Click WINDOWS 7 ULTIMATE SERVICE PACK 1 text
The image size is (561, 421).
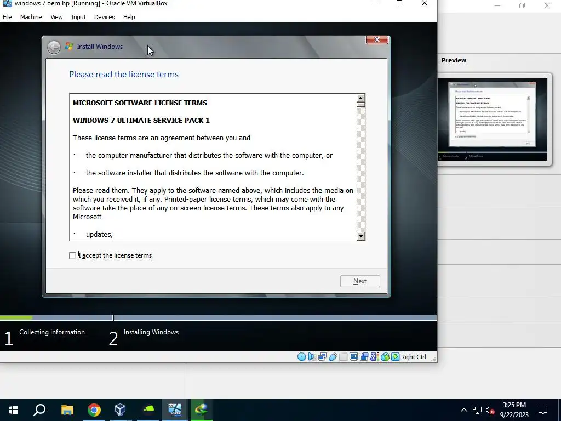(x=141, y=120)
